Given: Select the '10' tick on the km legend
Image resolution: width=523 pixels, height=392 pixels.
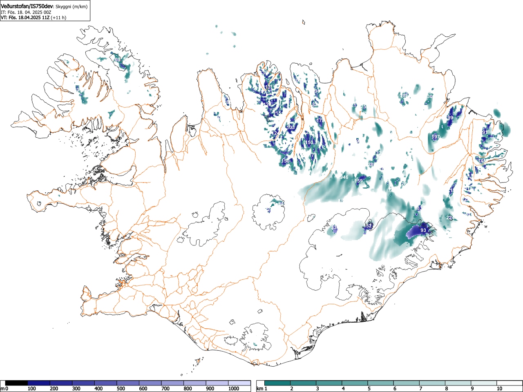Looking at the screenshot, I should [499, 389].
